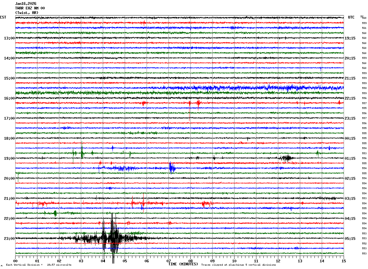Click the black seismic burst on 19:00 trace
Image resolution: width=368 pixels, height=269 pixels.
(x=287, y=158)
